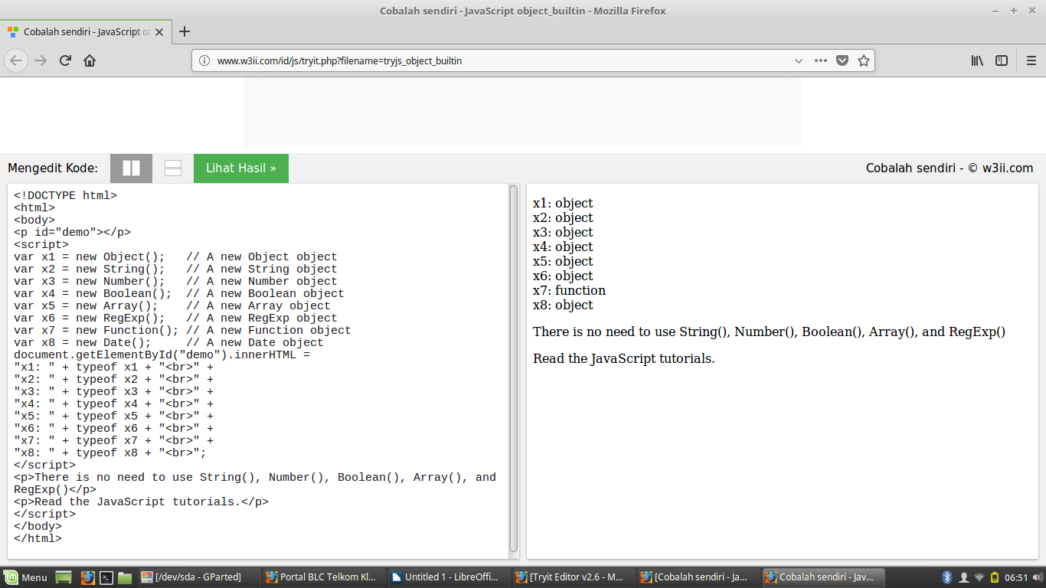Bookmark this page with the star
The width and height of the screenshot is (1046, 588).
point(864,60)
